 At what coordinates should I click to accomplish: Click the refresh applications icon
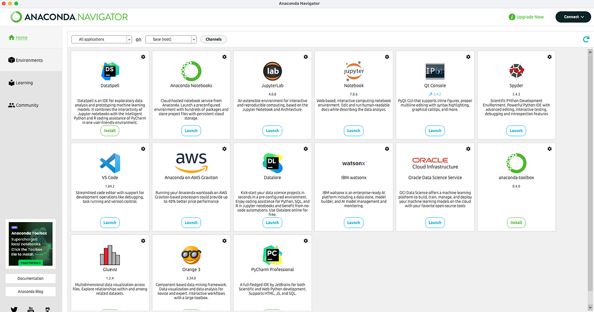click(586, 39)
